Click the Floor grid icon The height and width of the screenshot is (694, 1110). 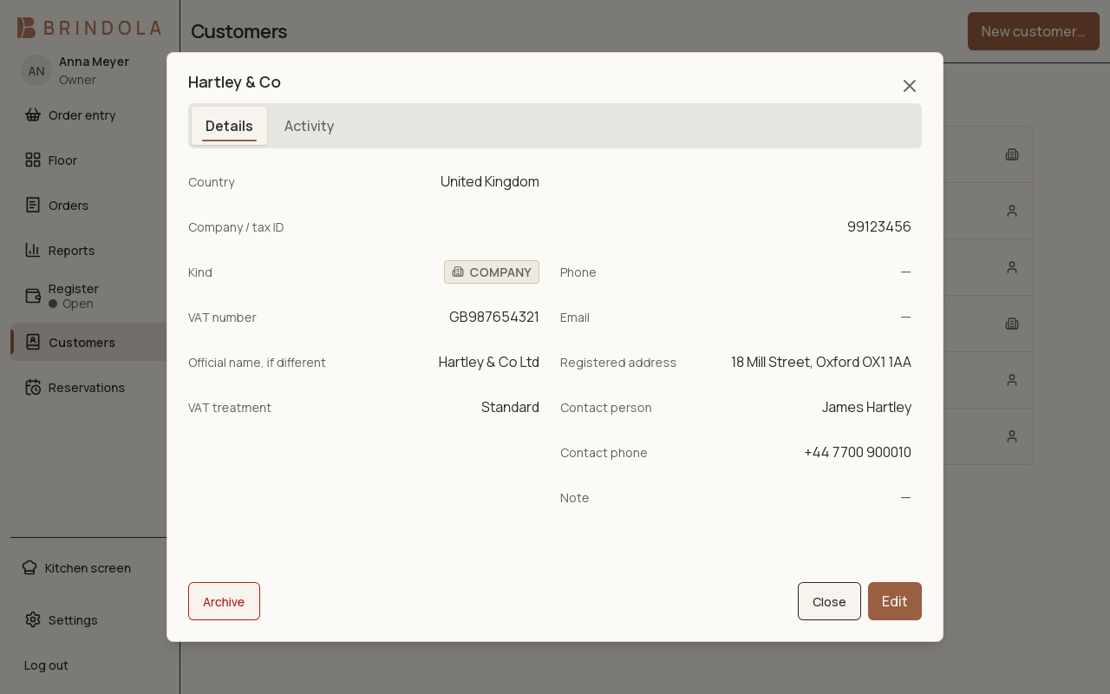point(33,160)
